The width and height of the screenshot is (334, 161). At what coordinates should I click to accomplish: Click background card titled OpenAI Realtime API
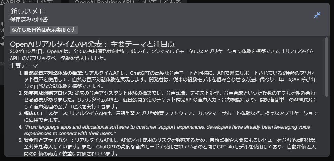click(128, 1)
